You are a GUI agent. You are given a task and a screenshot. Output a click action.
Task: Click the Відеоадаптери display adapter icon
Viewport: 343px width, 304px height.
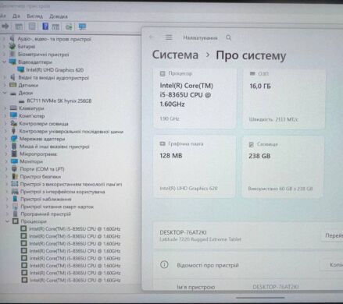(x=13, y=62)
